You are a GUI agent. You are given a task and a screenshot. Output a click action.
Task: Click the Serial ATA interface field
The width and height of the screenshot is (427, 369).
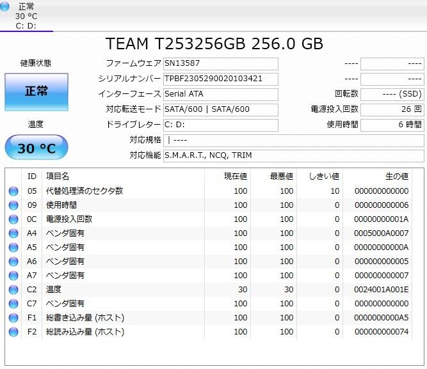pos(220,94)
